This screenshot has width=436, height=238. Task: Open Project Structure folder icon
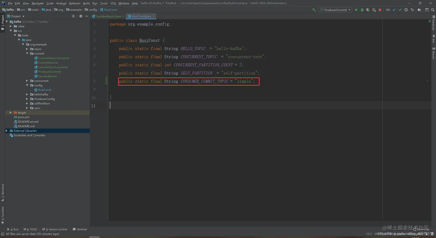pos(419,10)
